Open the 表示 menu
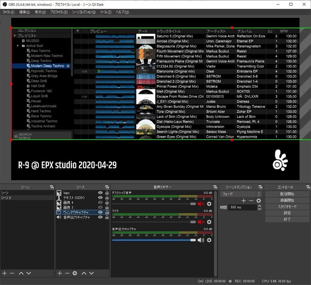Viewport: 311px width, 285px height. [x=40, y=12]
